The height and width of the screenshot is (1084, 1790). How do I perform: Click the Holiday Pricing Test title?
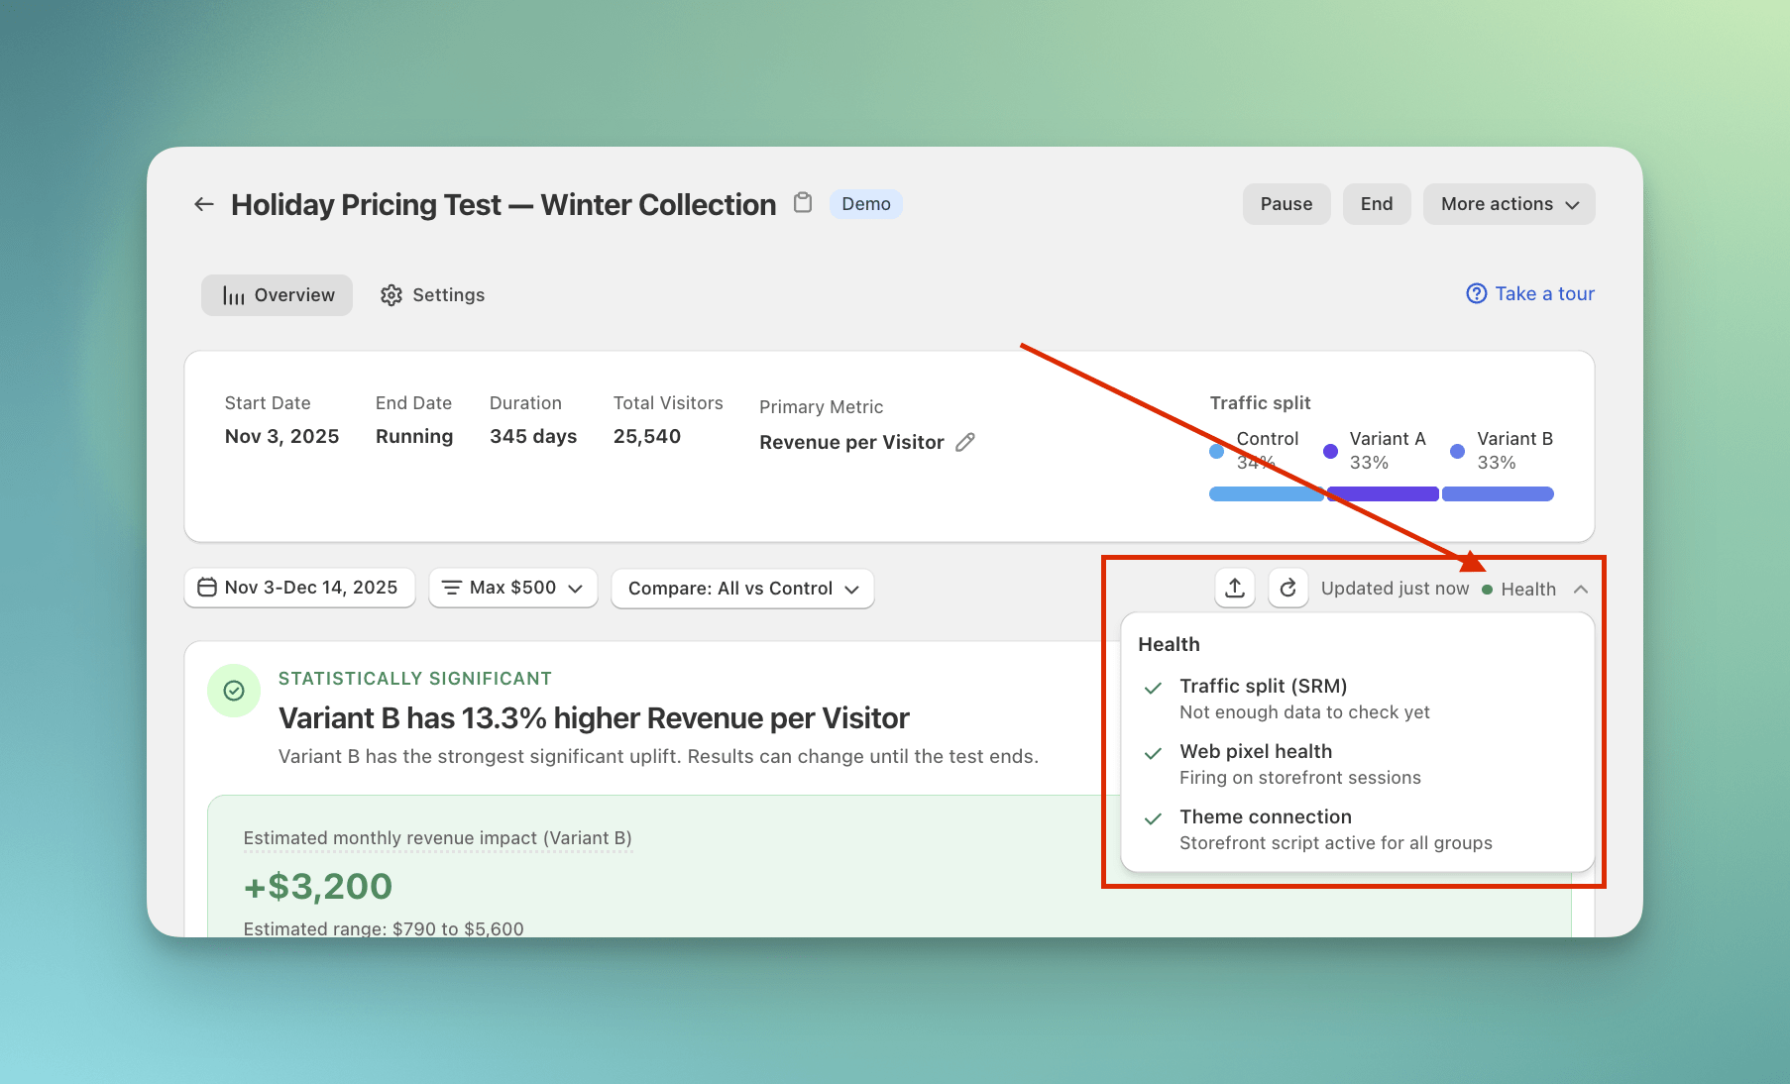tap(503, 204)
